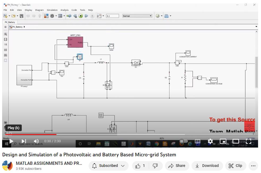Image resolution: width=261 pixels, height=173 pixels.
Task: Select the PV array1 block
Action: point(24,75)
